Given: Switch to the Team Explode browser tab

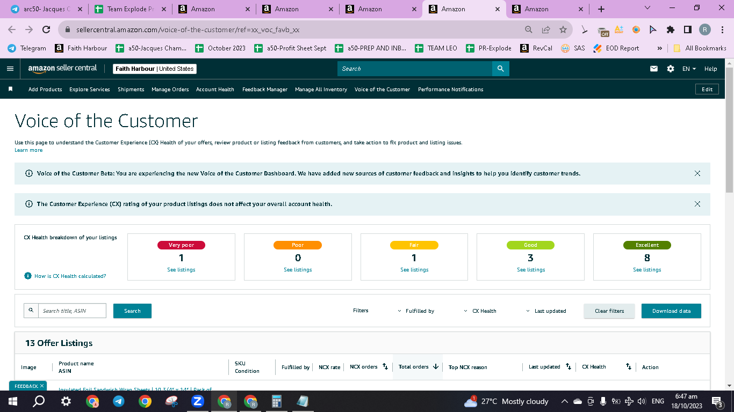Looking at the screenshot, I should pos(129,9).
